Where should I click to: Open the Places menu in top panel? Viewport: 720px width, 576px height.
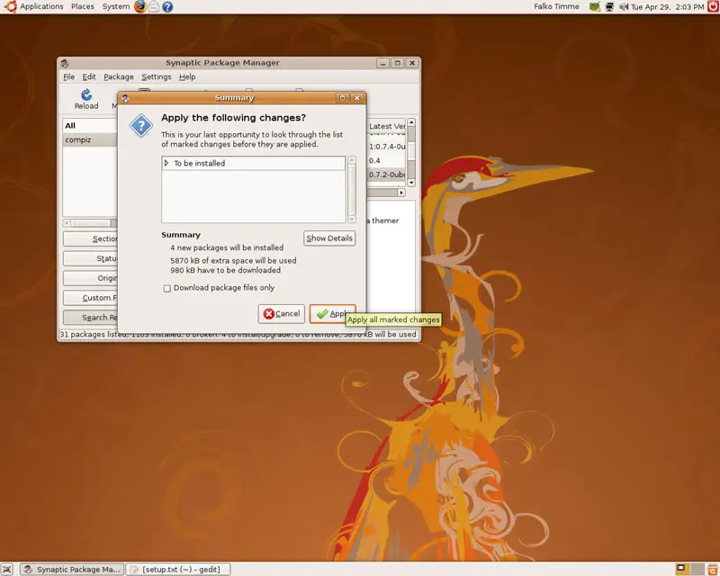coord(83,6)
